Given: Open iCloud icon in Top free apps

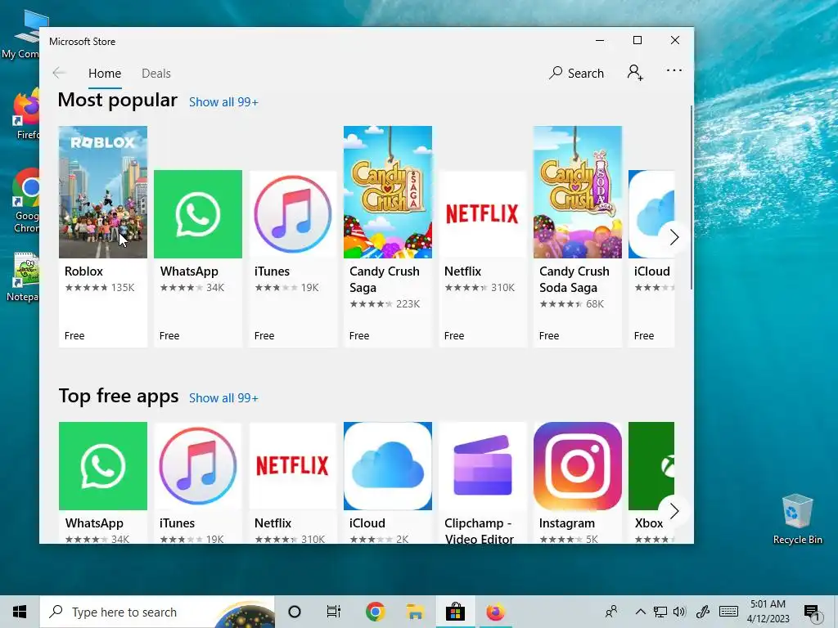Looking at the screenshot, I should pyautogui.click(x=387, y=466).
